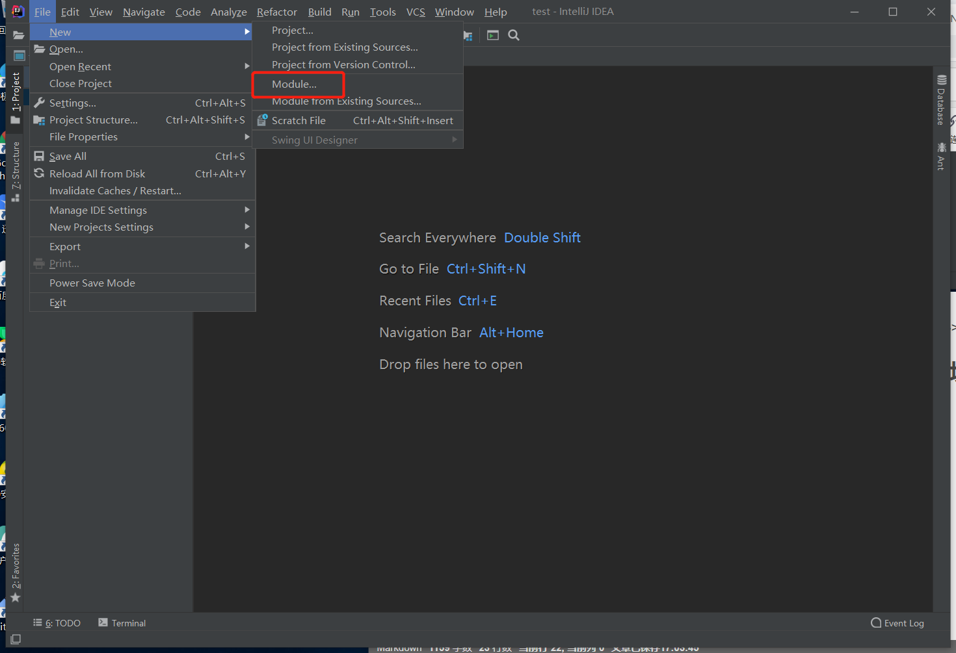Toggle Power Save Mode

(142, 283)
